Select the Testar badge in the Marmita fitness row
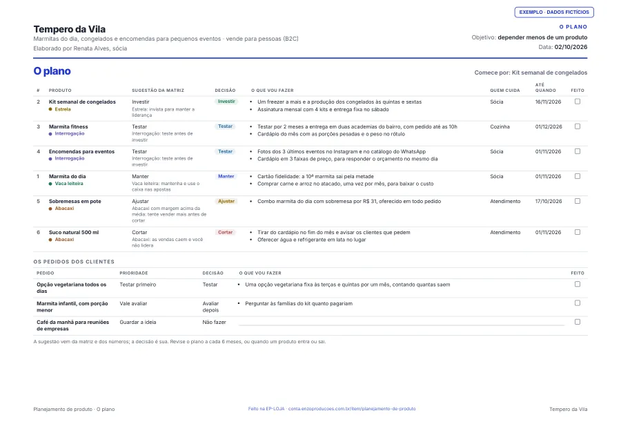The width and height of the screenshot is (621, 440). coord(226,126)
